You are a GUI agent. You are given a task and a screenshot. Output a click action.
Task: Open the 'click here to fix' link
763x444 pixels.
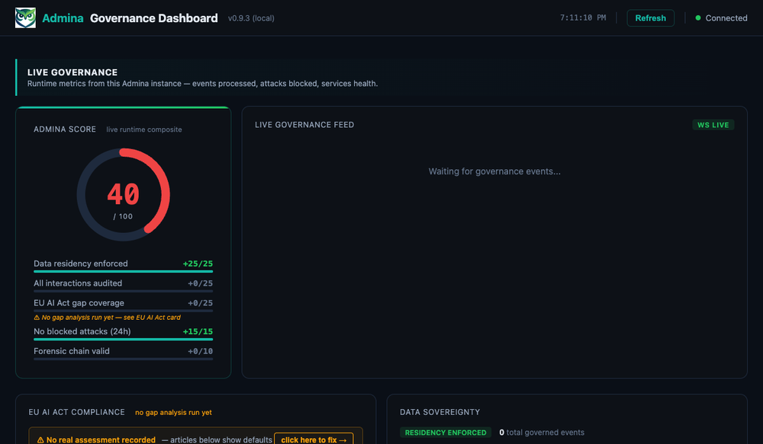click(x=314, y=439)
